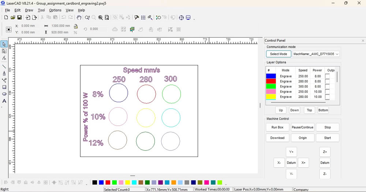Click the hammer tool icon in toolbar
This screenshot has height=192, width=366.
point(137,18)
